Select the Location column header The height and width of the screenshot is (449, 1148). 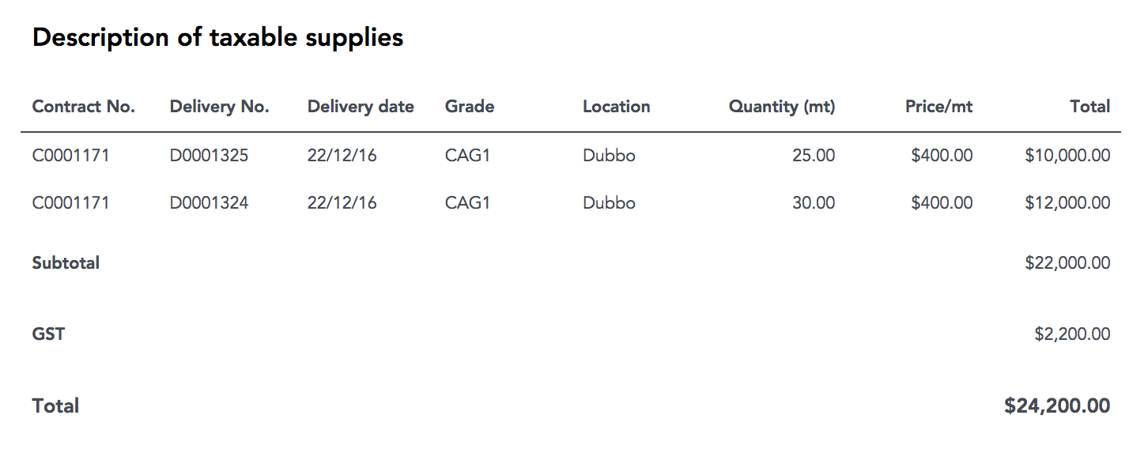617,107
